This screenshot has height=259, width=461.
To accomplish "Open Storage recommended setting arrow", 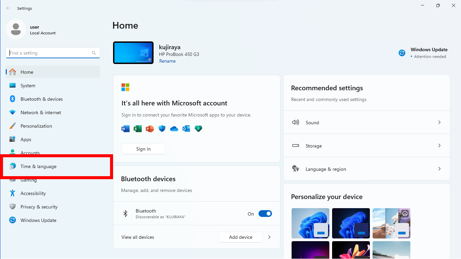I will coord(439,146).
